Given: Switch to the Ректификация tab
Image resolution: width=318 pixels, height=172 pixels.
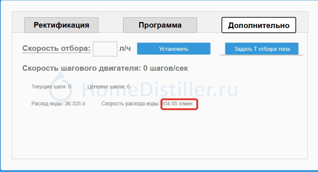Looking at the screenshot, I should pos(61,25).
